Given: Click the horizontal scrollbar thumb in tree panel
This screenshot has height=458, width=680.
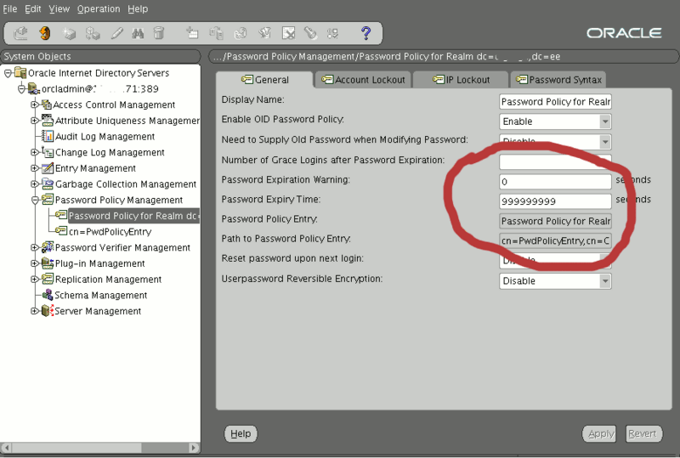Looking at the screenshot, I should 76,447.
